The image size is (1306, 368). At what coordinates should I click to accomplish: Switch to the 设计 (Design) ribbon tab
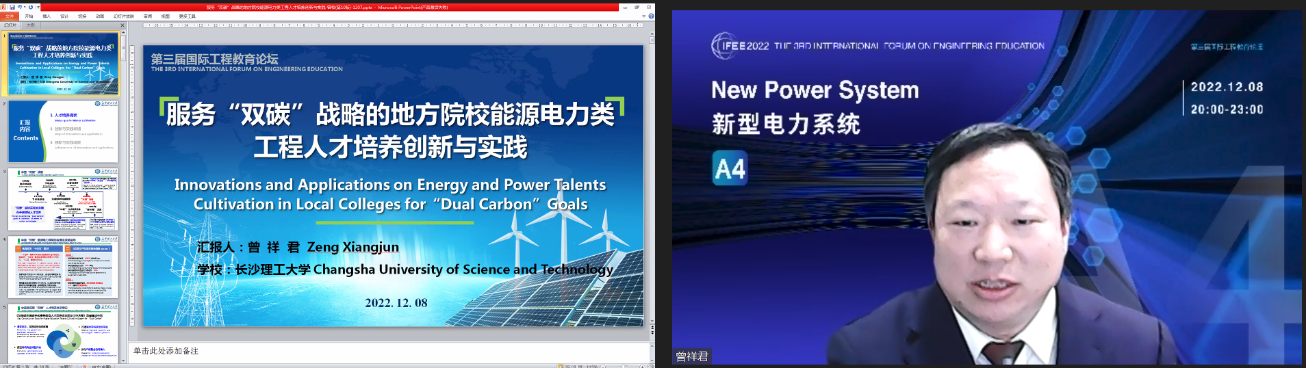point(64,16)
